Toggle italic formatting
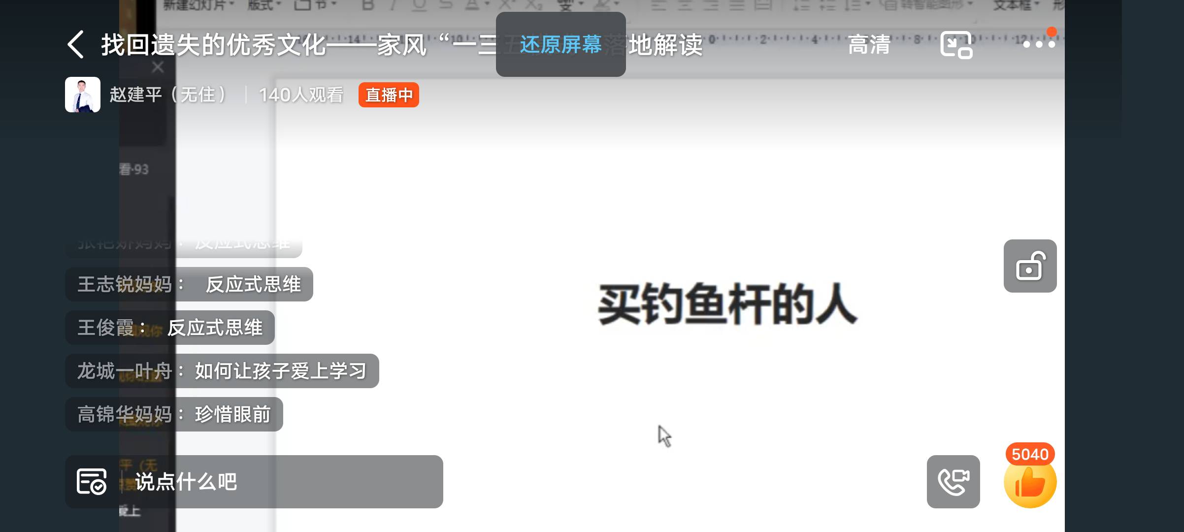The image size is (1184, 532). pyautogui.click(x=393, y=5)
